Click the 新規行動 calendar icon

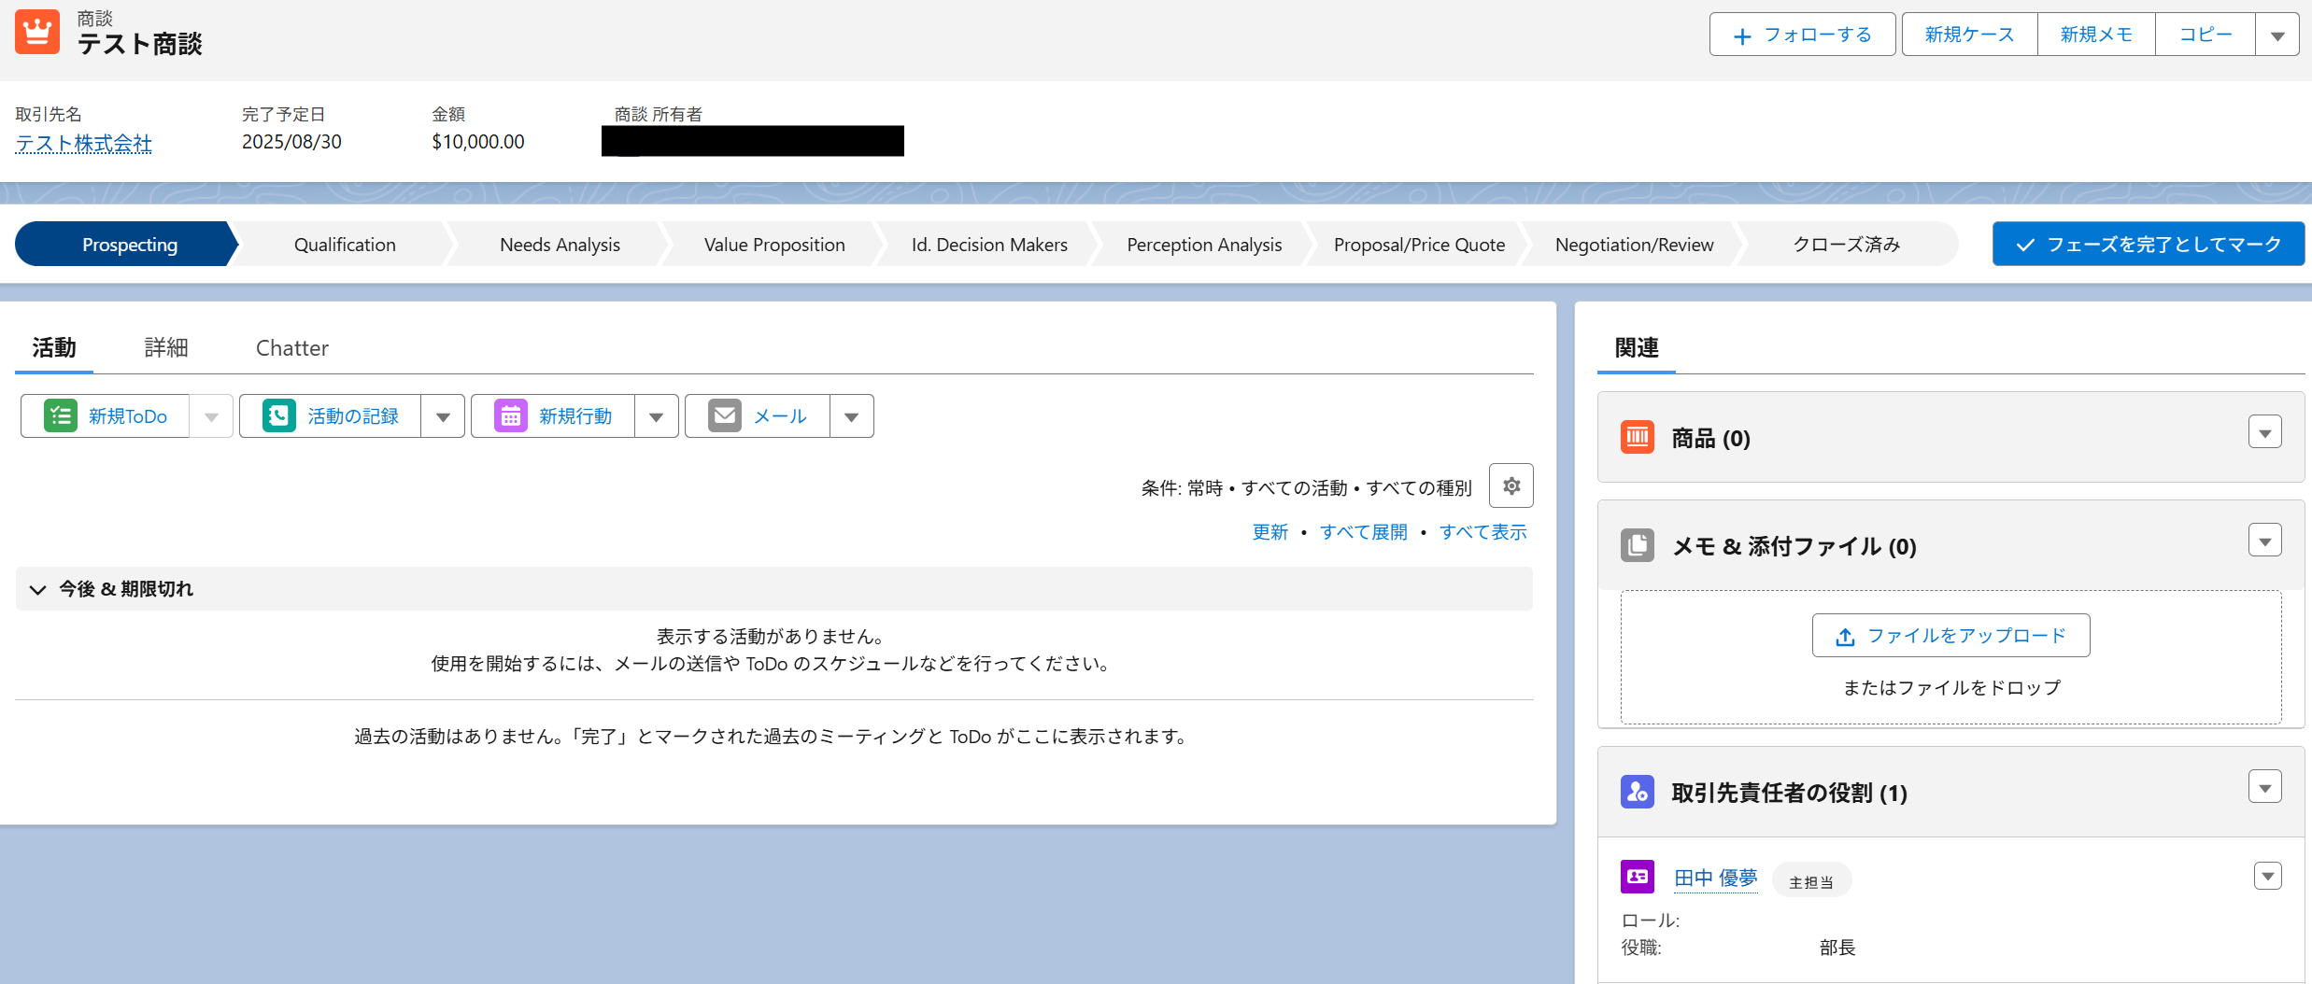[x=510, y=415]
